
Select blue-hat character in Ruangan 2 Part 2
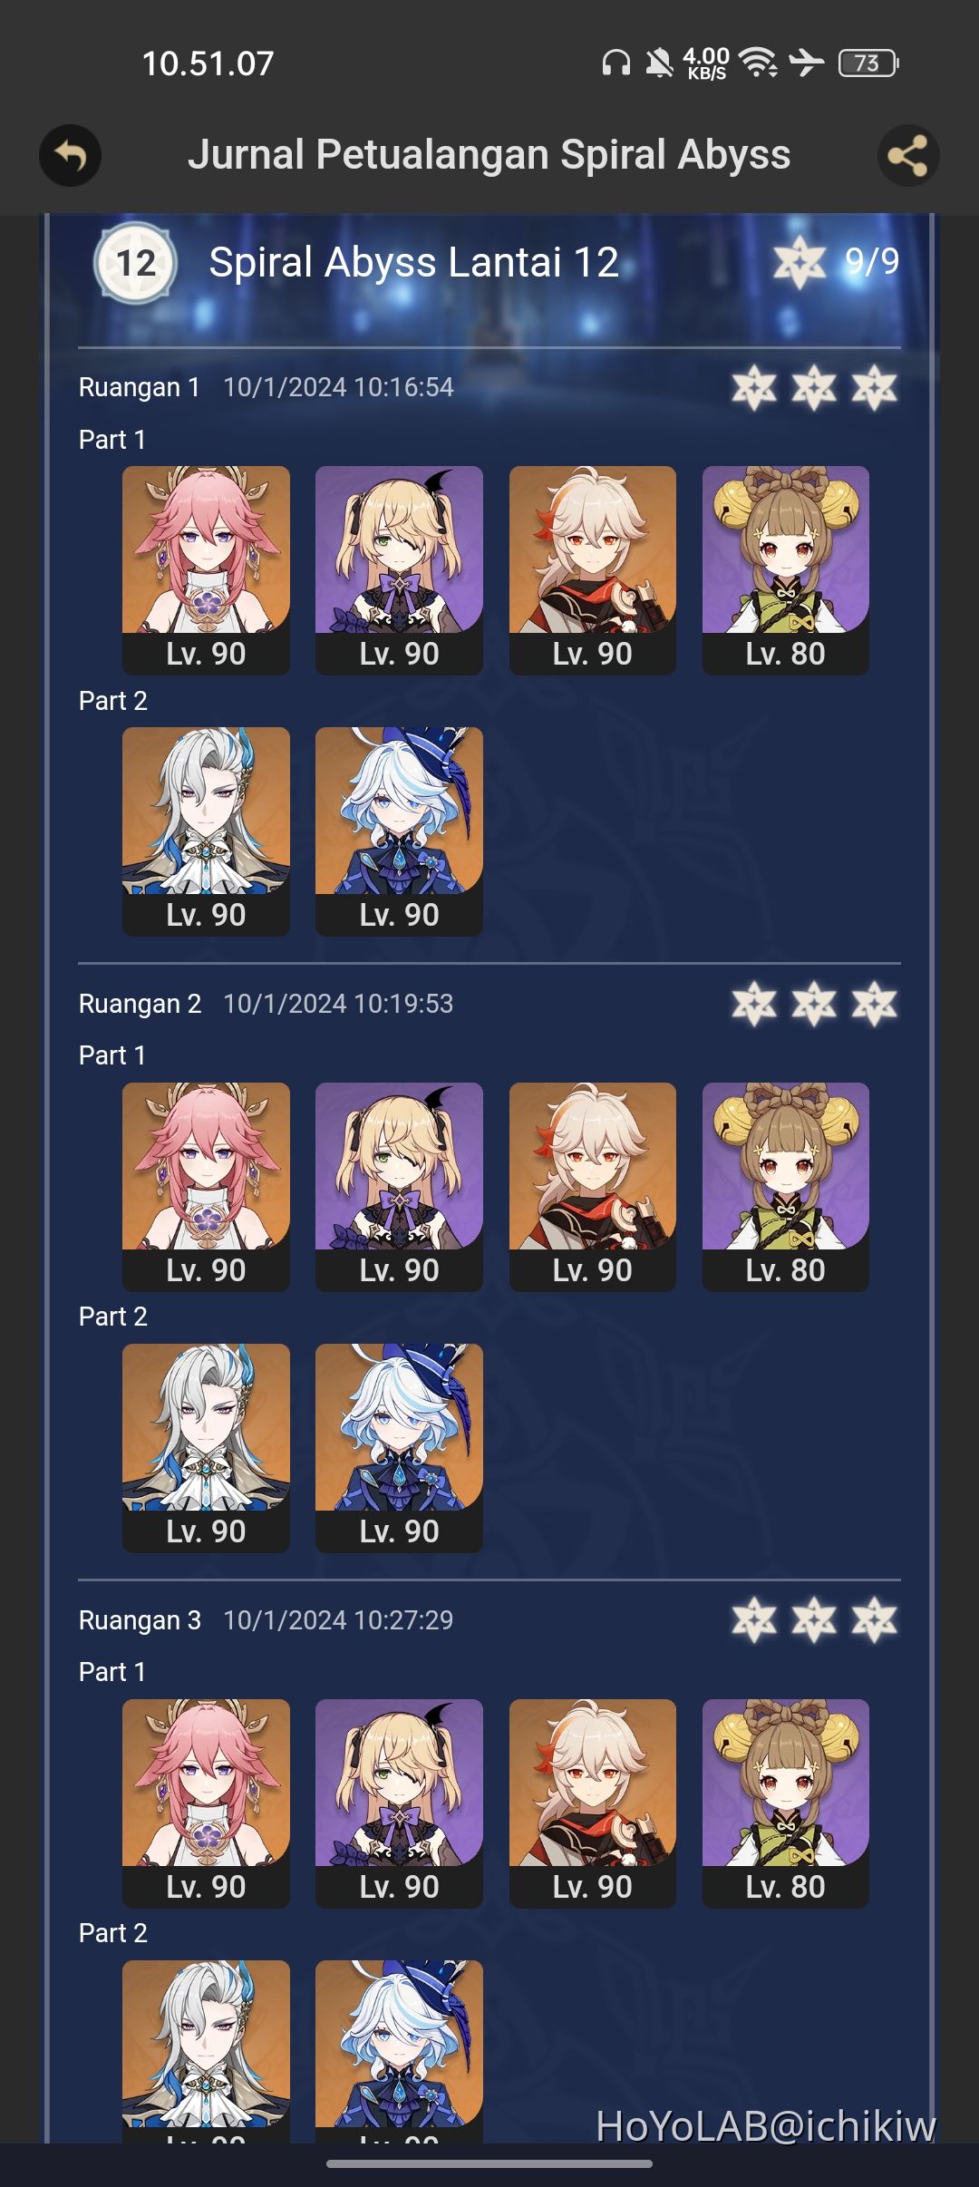[x=399, y=1448]
